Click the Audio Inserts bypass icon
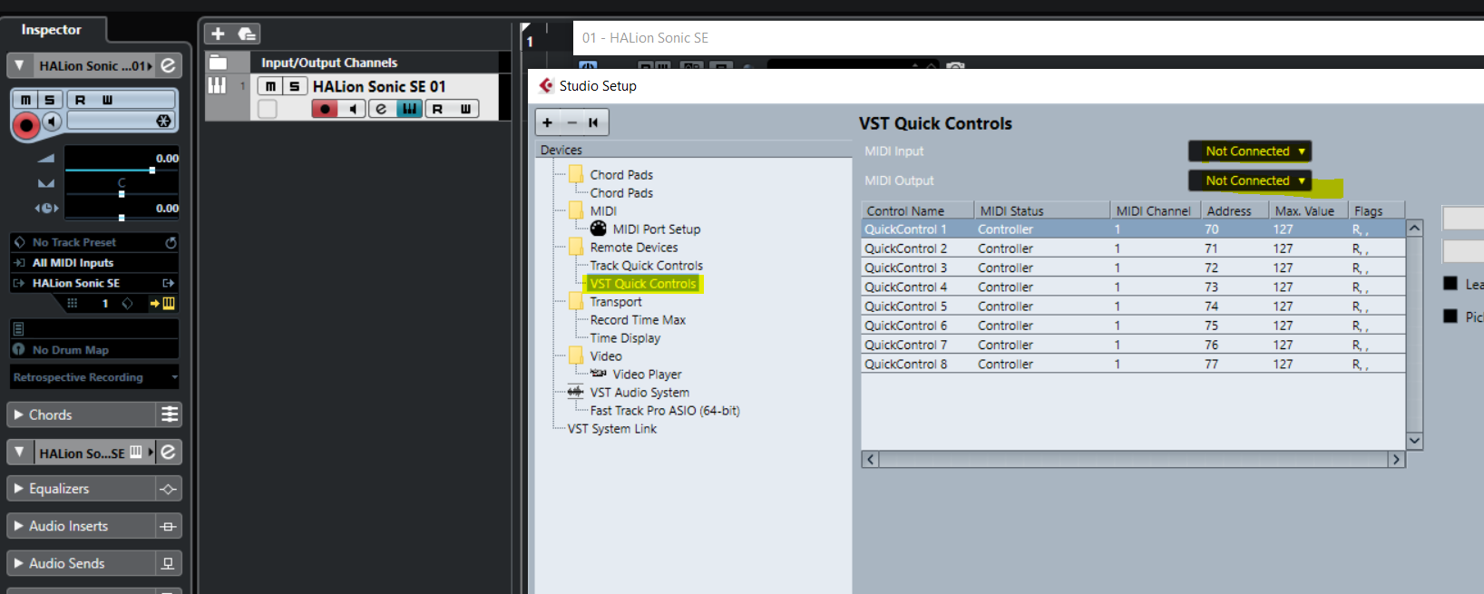The height and width of the screenshot is (594, 1484). 168,526
